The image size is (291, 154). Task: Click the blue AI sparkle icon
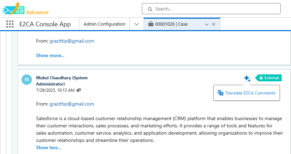[247, 79]
